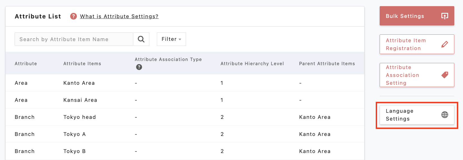Image resolution: width=463 pixels, height=160 pixels.
Task: Click the Attribute Association Type help icon
Action: (x=139, y=67)
